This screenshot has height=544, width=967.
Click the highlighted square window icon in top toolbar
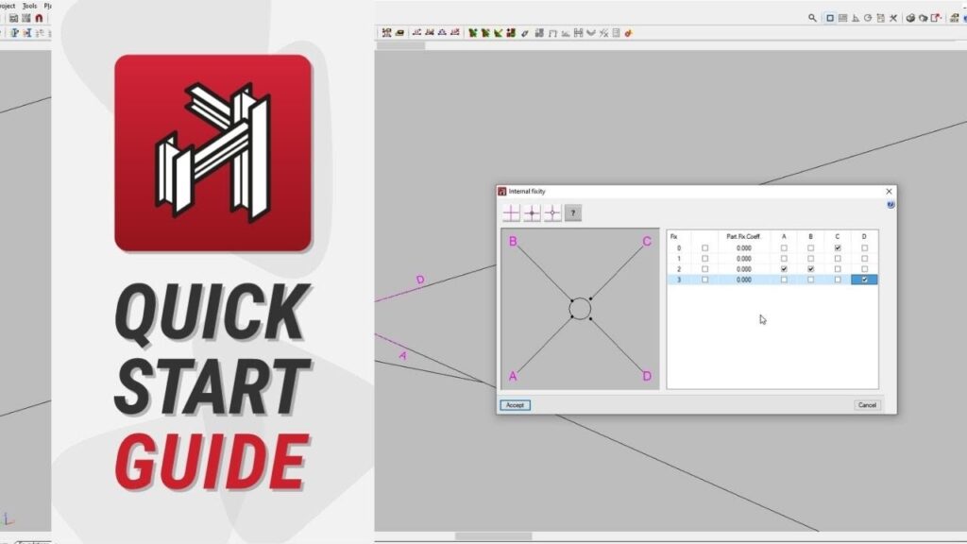click(830, 18)
